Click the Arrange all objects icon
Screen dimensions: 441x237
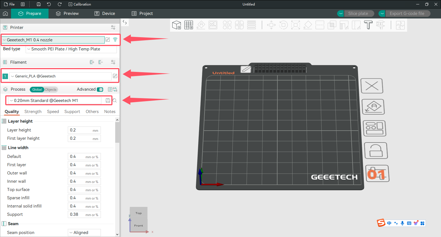point(213,25)
